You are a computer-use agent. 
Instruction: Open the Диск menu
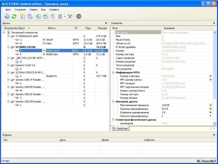tap(8, 9)
